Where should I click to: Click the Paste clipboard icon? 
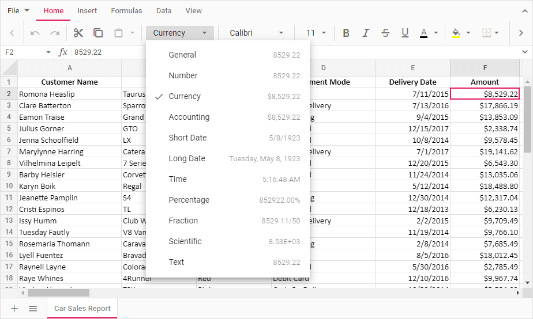(118, 33)
